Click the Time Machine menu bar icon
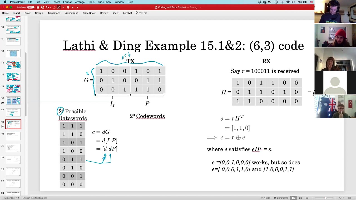 pyautogui.click(x=276, y=2)
